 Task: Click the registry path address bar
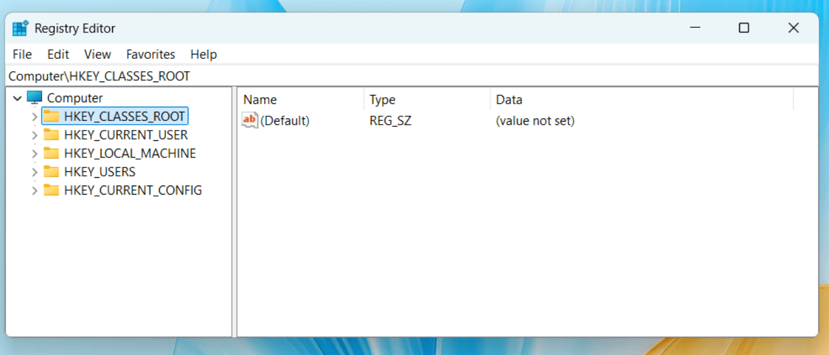412,76
